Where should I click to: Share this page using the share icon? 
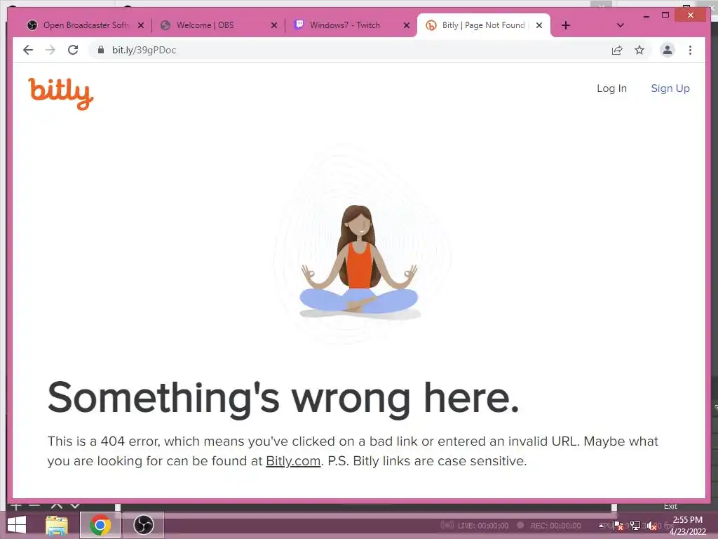coord(617,50)
